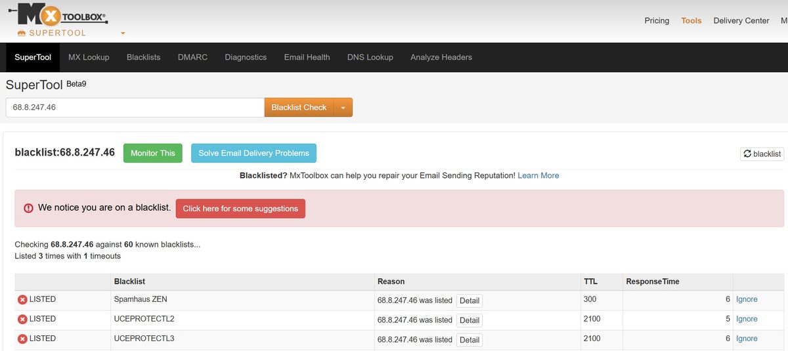The width and height of the screenshot is (788, 351).
Task: Click the red listed icon for UCEPROTECTL2
Action: [x=22, y=320]
